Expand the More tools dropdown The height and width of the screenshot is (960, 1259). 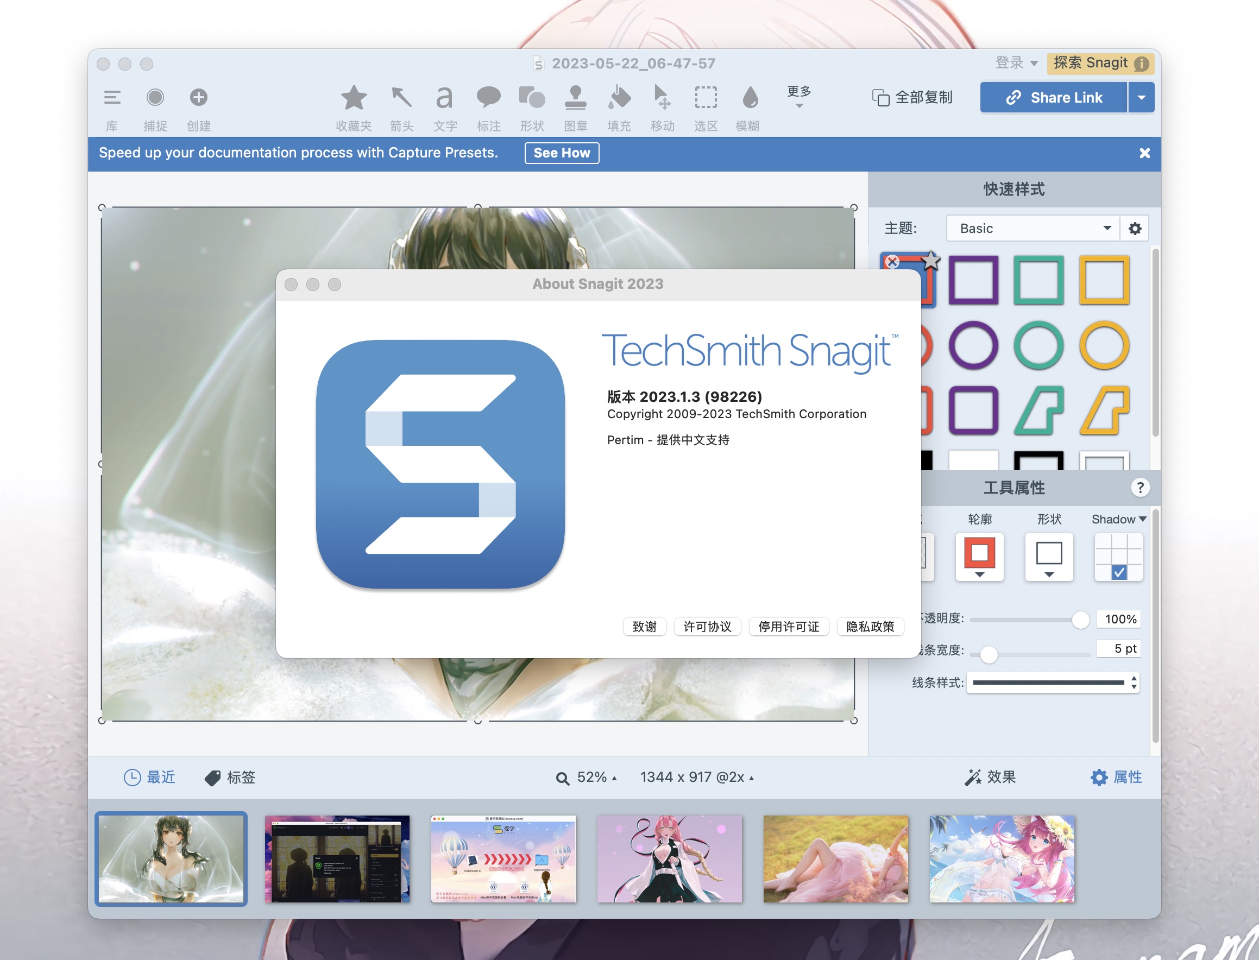tap(799, 97)
